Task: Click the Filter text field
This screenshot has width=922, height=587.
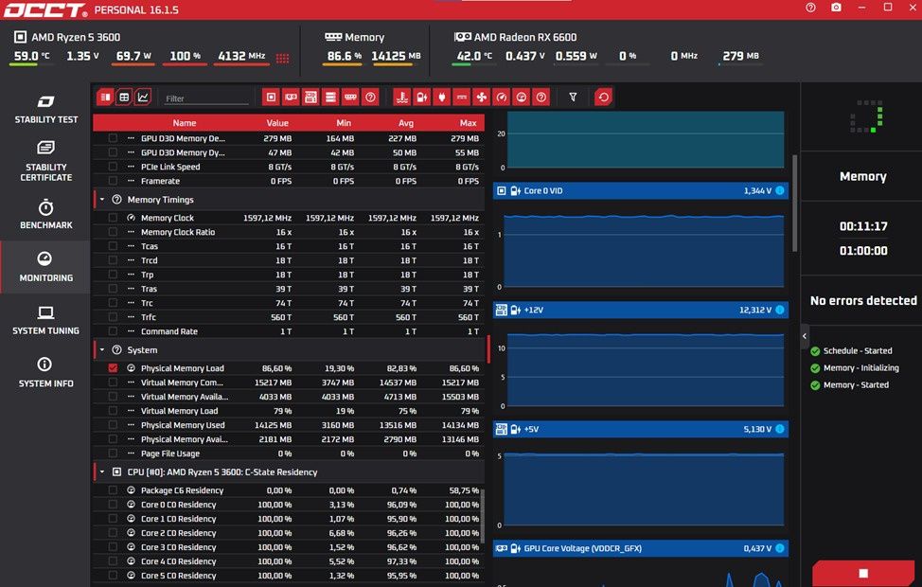Action: click(205, 98)
